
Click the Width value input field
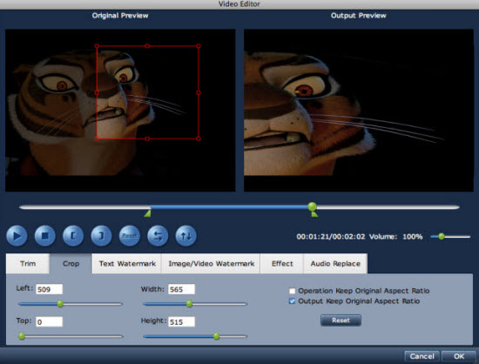[181, 289]
